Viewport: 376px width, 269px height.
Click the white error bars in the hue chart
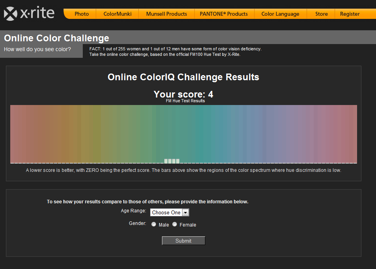coord(172,161)
